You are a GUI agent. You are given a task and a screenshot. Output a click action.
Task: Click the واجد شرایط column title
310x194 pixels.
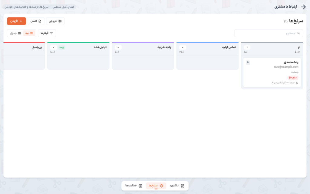[164, 47]
